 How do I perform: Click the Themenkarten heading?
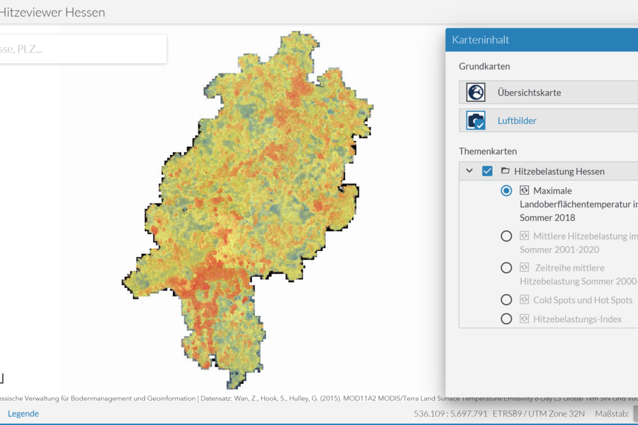[x=488, y=151]
